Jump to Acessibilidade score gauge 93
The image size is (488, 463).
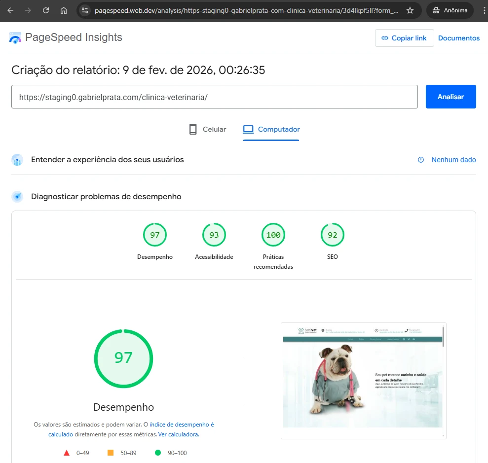[x=214, y=235]
